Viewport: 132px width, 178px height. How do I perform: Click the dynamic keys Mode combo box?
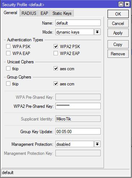point(74,32)
